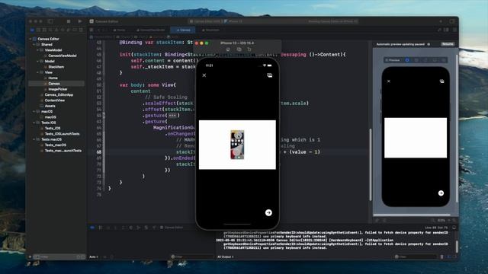488x274 pixels.
Task: Open the Home file in navigator
Action: [53, 78]
